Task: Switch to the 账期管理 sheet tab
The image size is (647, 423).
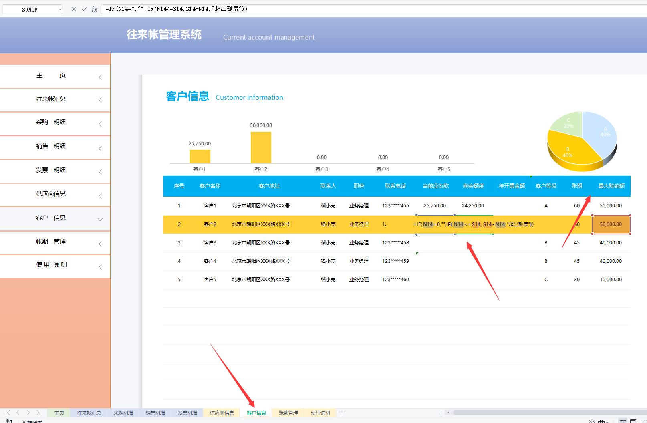Action: 288,412
